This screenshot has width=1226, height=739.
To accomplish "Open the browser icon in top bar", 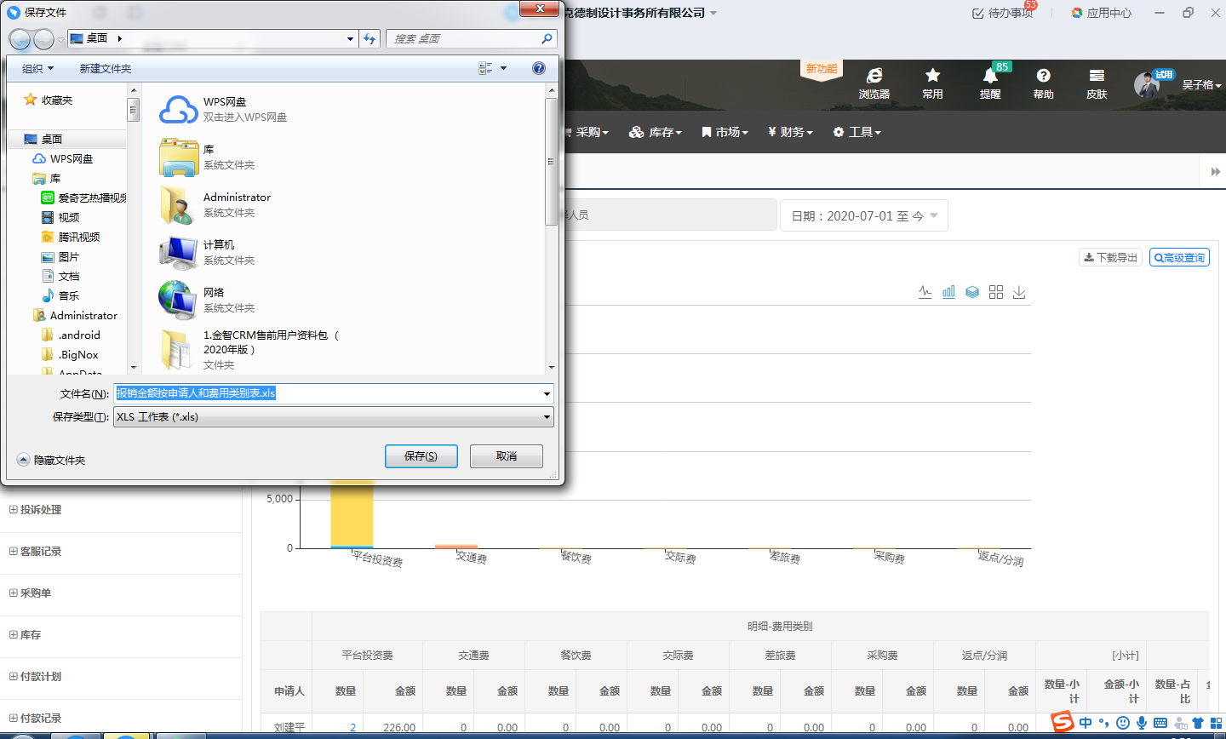I will pos(874,83).
